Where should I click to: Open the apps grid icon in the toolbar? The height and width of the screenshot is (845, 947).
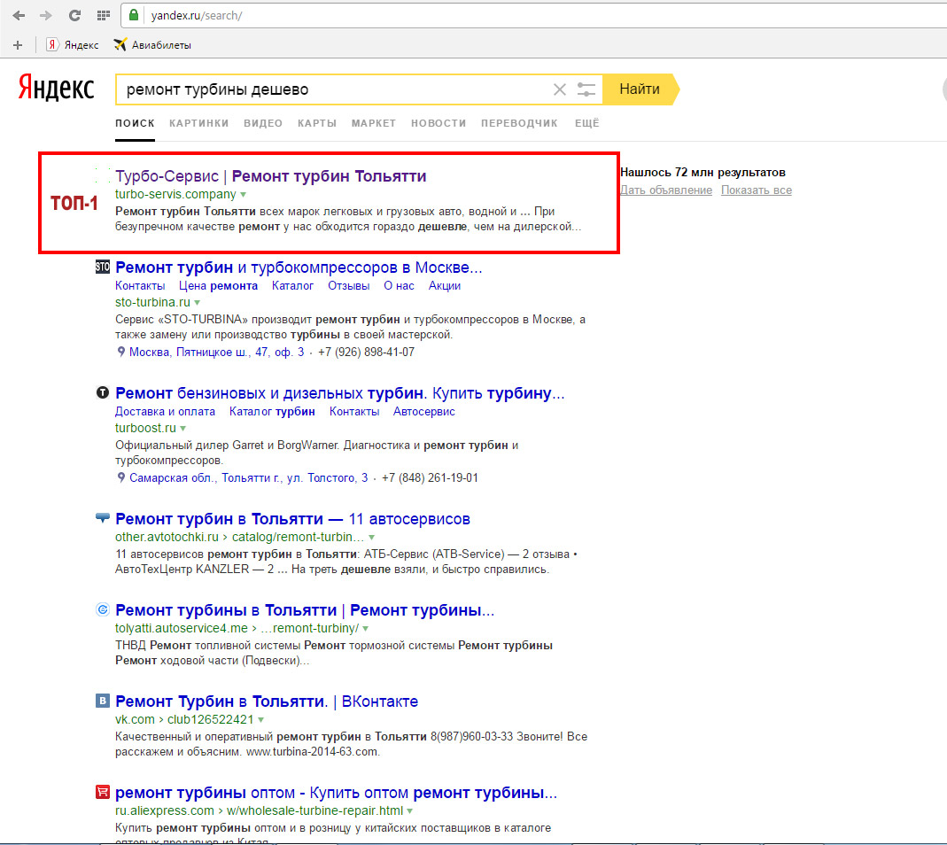point(104,16)
